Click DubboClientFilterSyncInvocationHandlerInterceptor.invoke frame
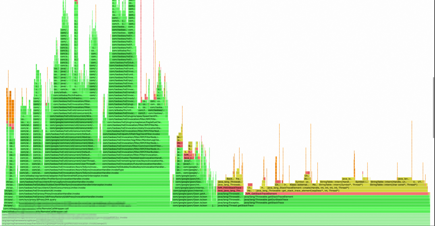 click(x=94, y=185)
